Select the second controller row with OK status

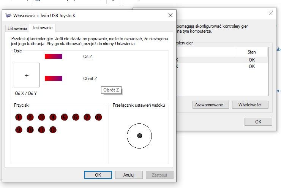[222, 66]
